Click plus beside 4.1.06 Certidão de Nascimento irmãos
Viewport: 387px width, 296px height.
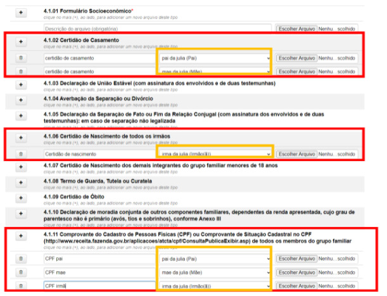pyautogui.click(x=20, y=137)
